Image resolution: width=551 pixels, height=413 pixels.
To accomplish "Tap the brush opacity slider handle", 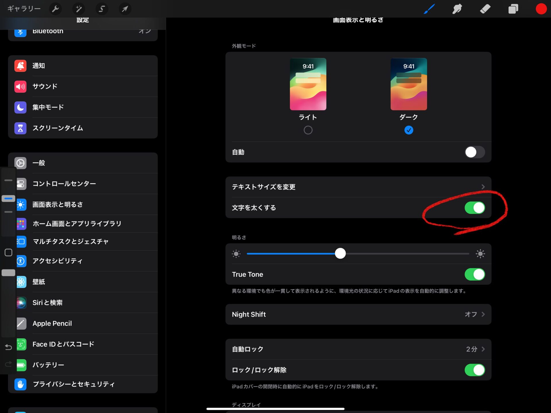I will pyautogui.click(x=8, y=273).
